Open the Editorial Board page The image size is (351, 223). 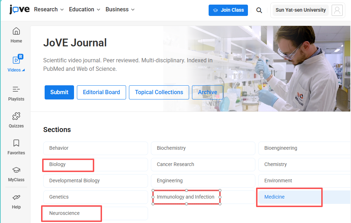click(101, 92)
